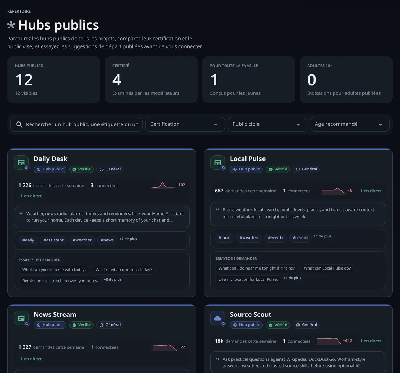Image resolution: width=400 pixels, height=373 pixels.
Task: Try prompt "Use my location for Local Pulse."
Action: coord(248,279)
